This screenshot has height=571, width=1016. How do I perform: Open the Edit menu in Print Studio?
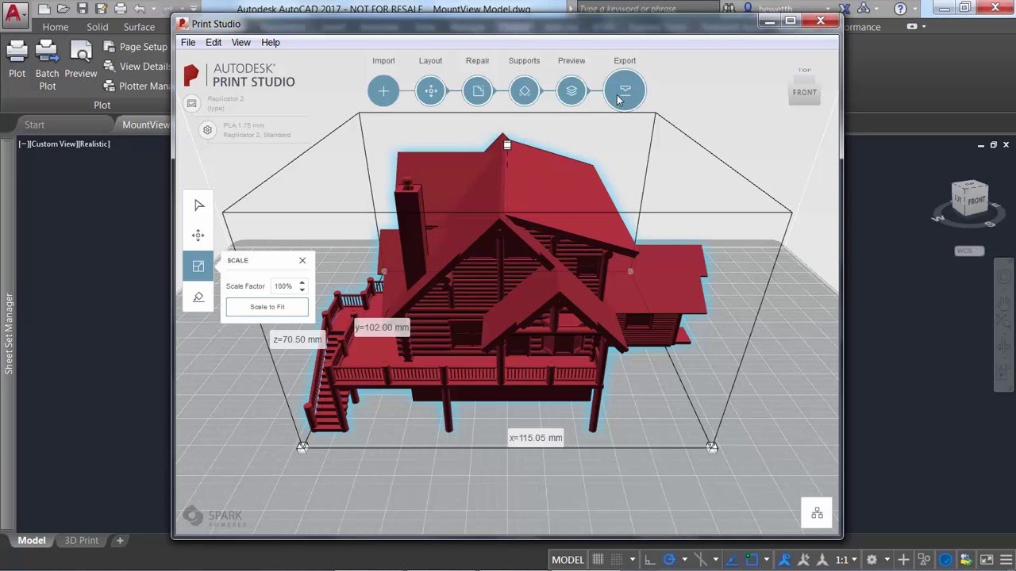pos(214,42)
